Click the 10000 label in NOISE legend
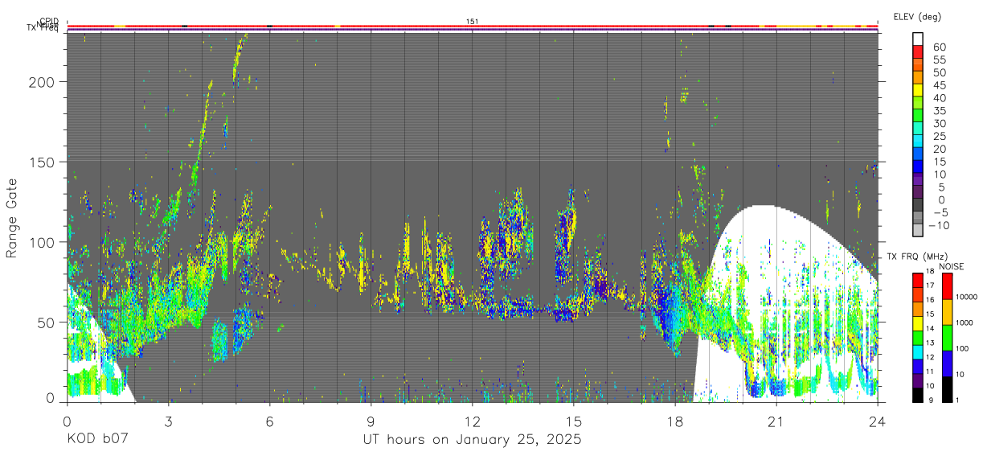The image size is (987, 456). [x=969, y=297]
